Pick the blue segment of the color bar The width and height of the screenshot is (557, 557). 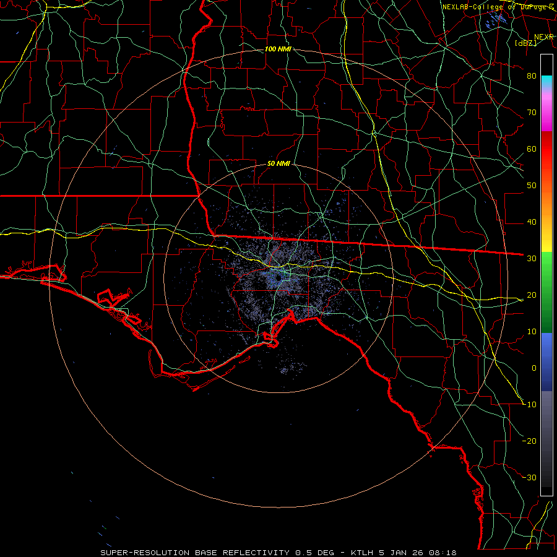[x=546, y=361]
